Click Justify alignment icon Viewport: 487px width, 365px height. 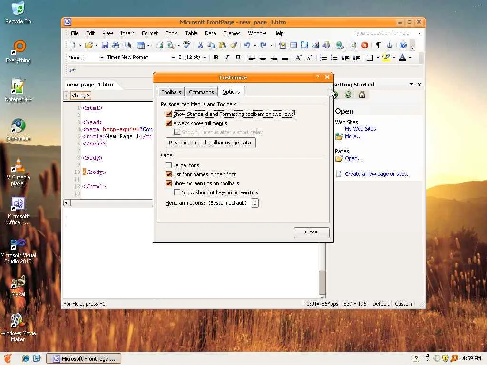(x=285, y=58)
